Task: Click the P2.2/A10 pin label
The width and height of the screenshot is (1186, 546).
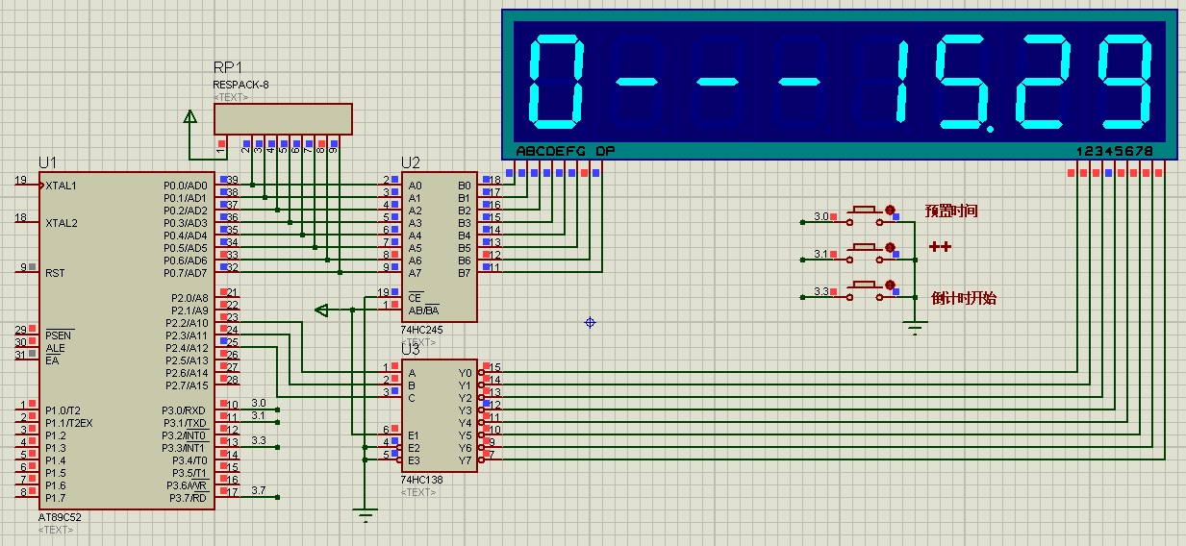Action: coord(186,323)
